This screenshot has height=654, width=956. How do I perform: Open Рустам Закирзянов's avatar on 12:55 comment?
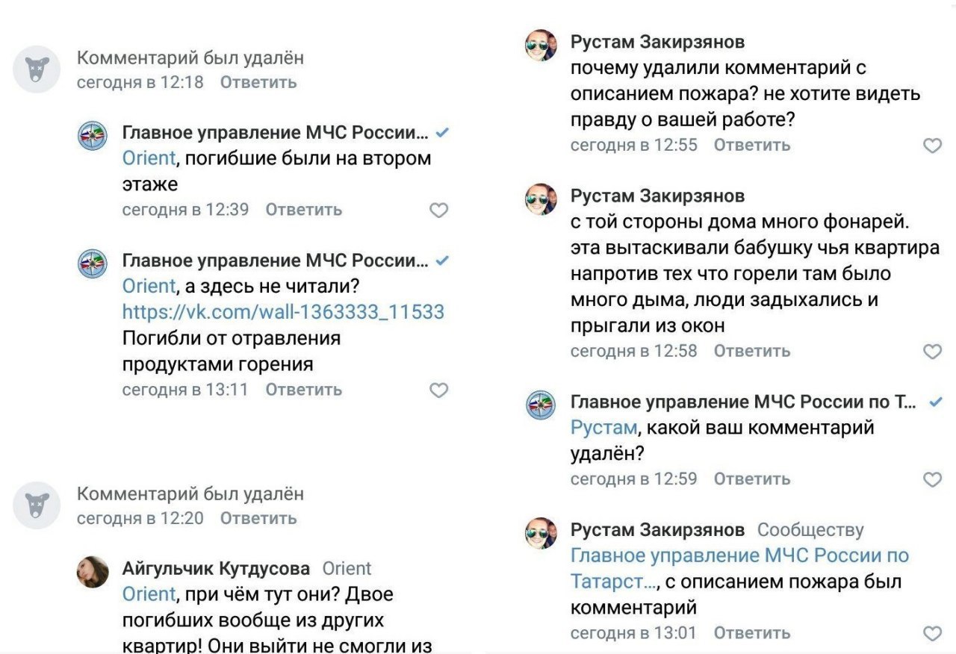pyautogui.click(x=541, y=46)
